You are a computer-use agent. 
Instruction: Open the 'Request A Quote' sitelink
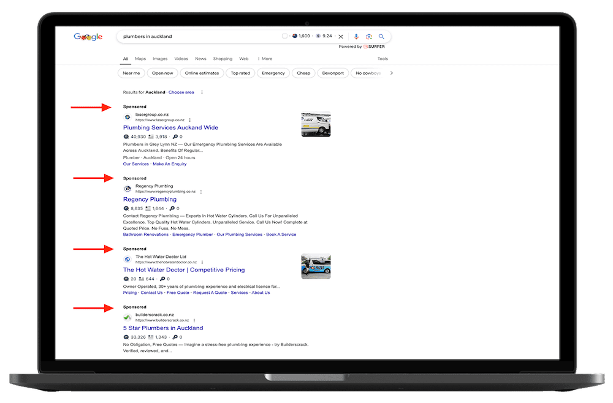210,293
